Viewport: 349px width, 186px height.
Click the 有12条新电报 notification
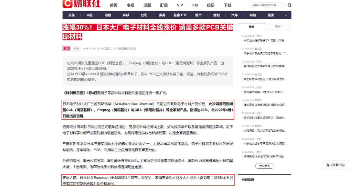point(335,165)
